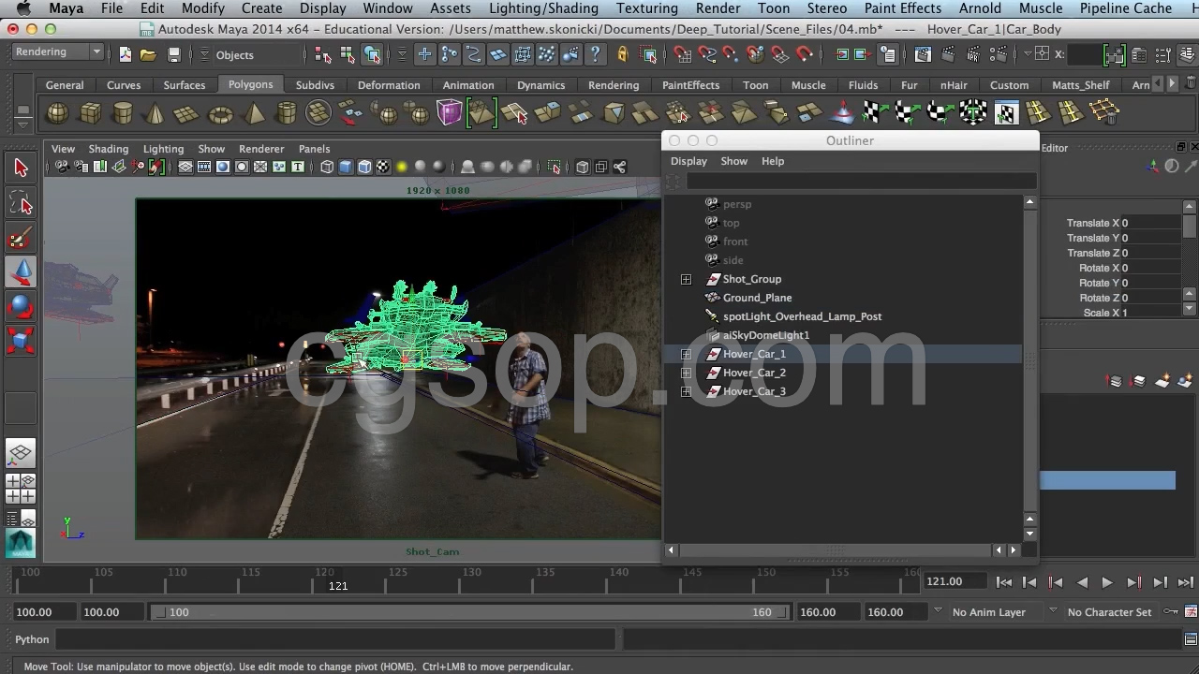Save scene with the floppy disk icon
The image size is (1199, 674).
[173, 55]
